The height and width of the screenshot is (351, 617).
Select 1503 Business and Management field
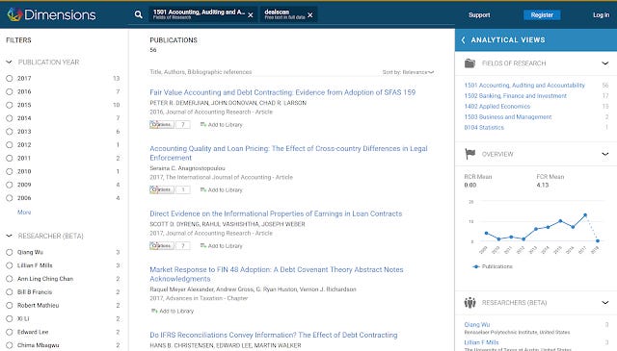point(508,117)
